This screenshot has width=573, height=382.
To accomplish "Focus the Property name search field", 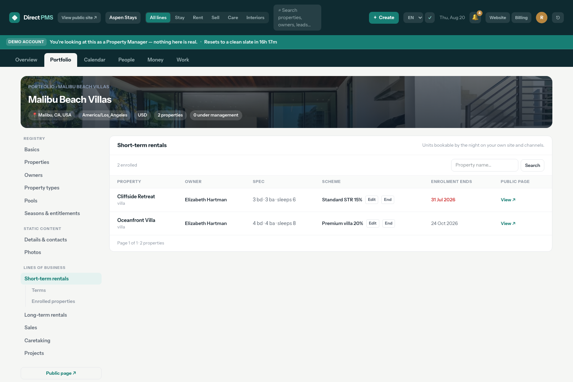I will tap(485, 165).
